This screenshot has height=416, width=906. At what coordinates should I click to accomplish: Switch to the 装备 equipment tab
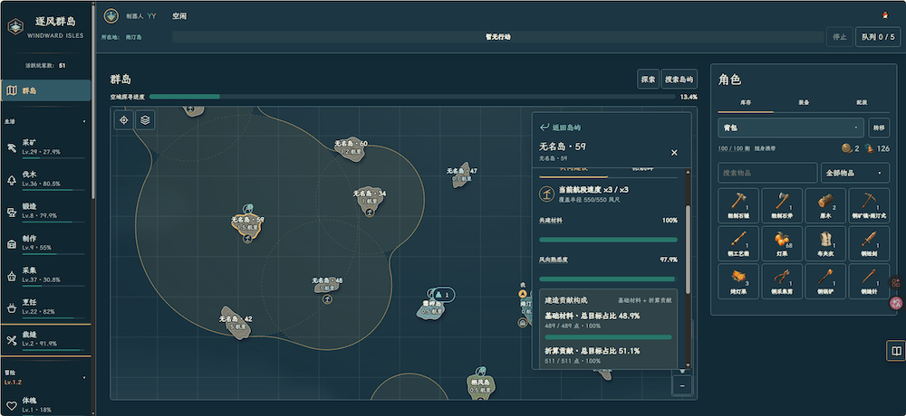click(x=803, y=102)
